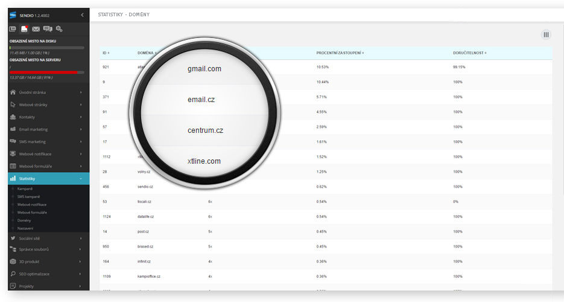Select the volny.cz domain cell
Screen dimensions: 564x302
144,172
